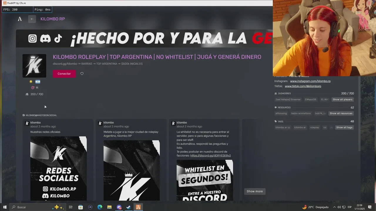This screenshot has width=376, height=211.
Task: Open the 20°C Despejado weather widget
Action: point(315,207)
